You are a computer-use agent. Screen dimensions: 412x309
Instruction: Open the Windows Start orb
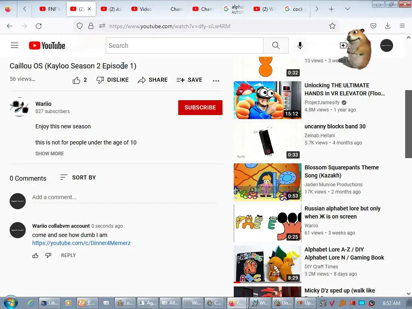pos(10,303)
